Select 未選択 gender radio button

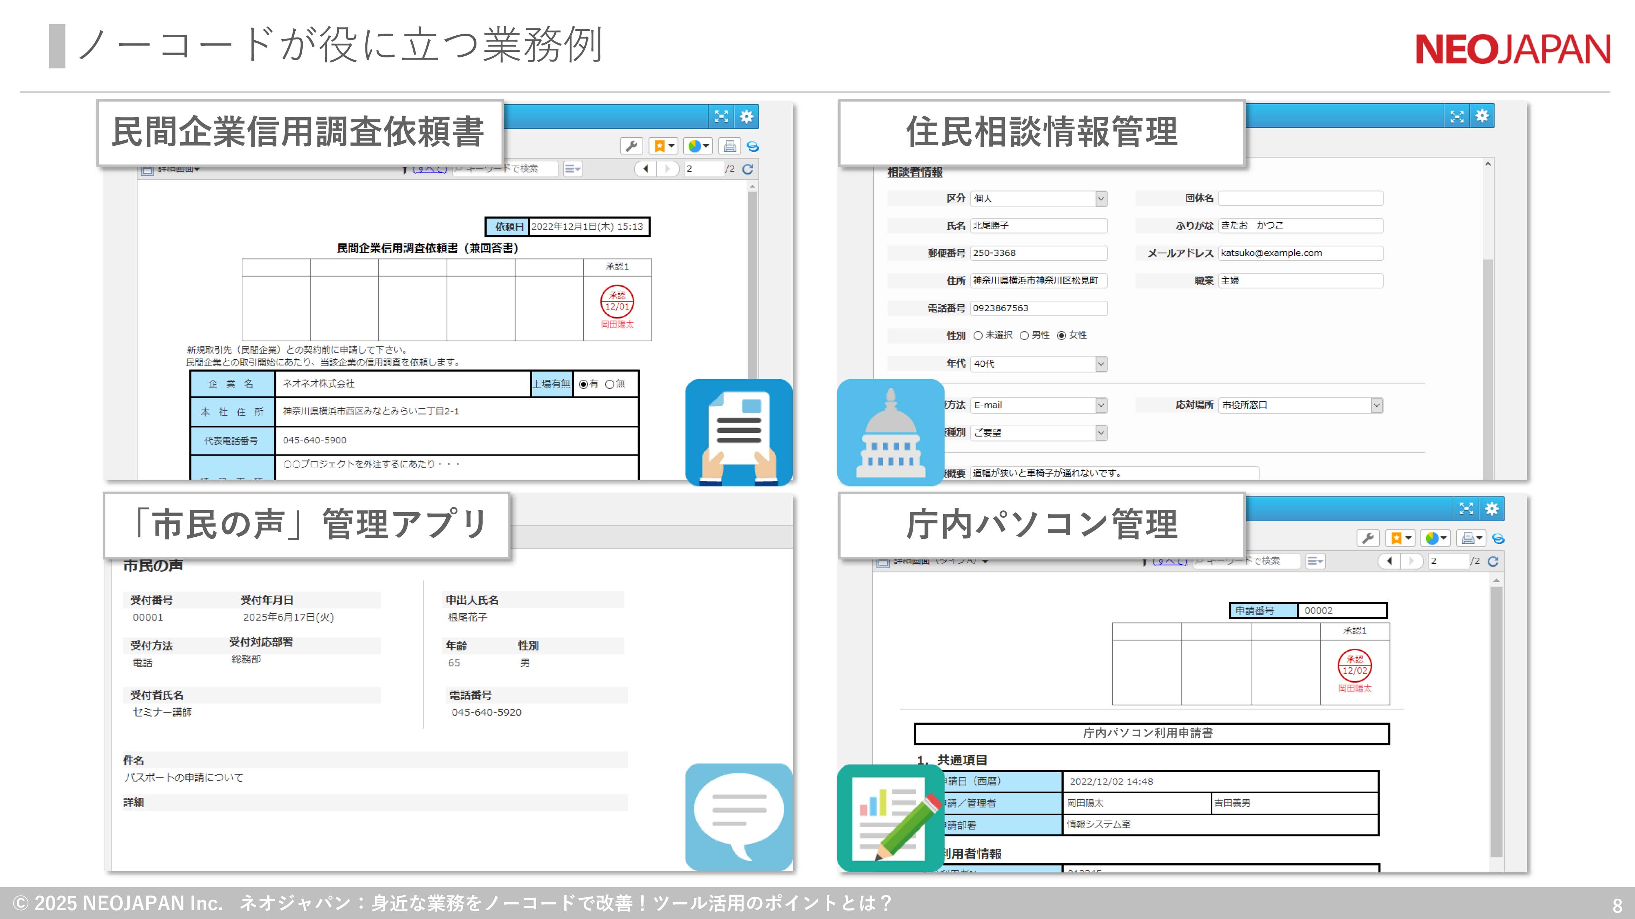pos(978,335)
